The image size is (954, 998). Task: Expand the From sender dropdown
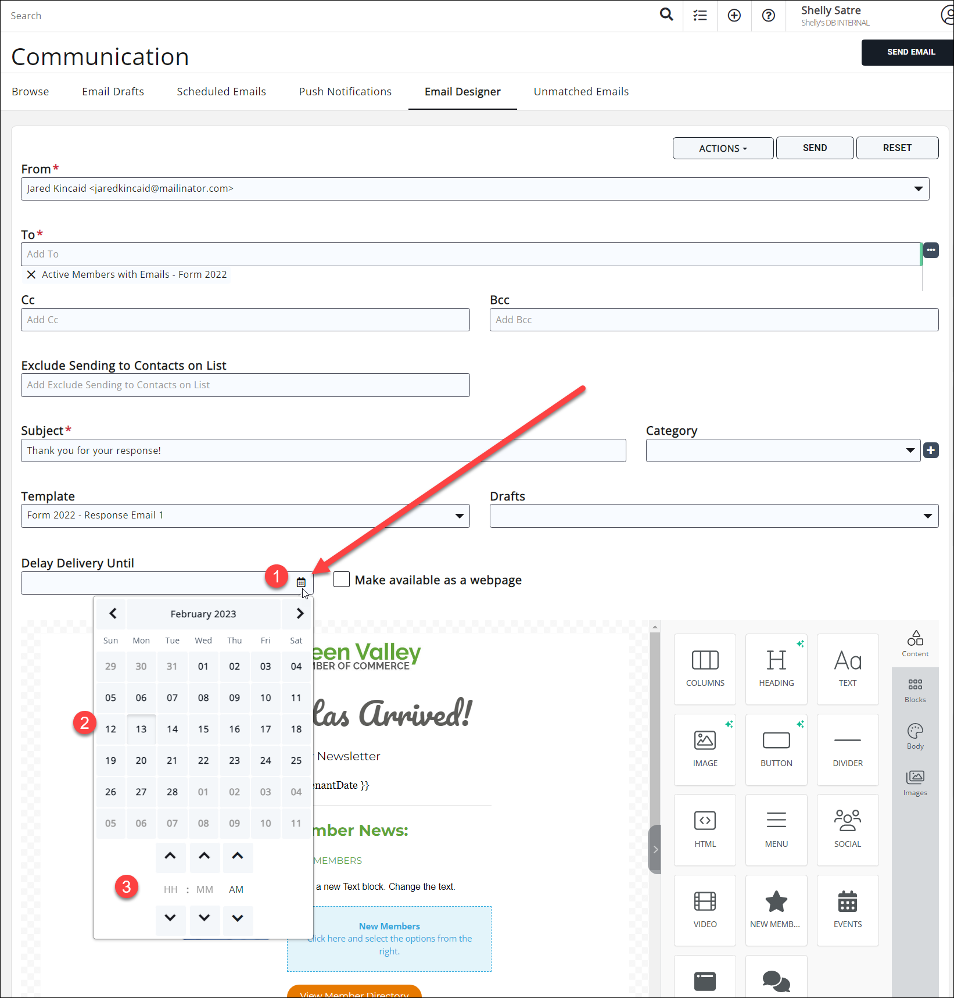(x=918, y=189)
